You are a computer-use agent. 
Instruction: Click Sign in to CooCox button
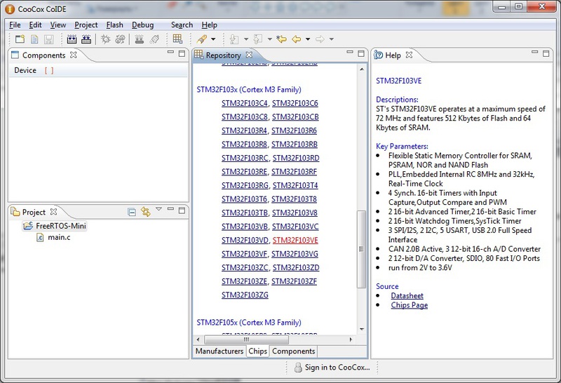point(332,368)
